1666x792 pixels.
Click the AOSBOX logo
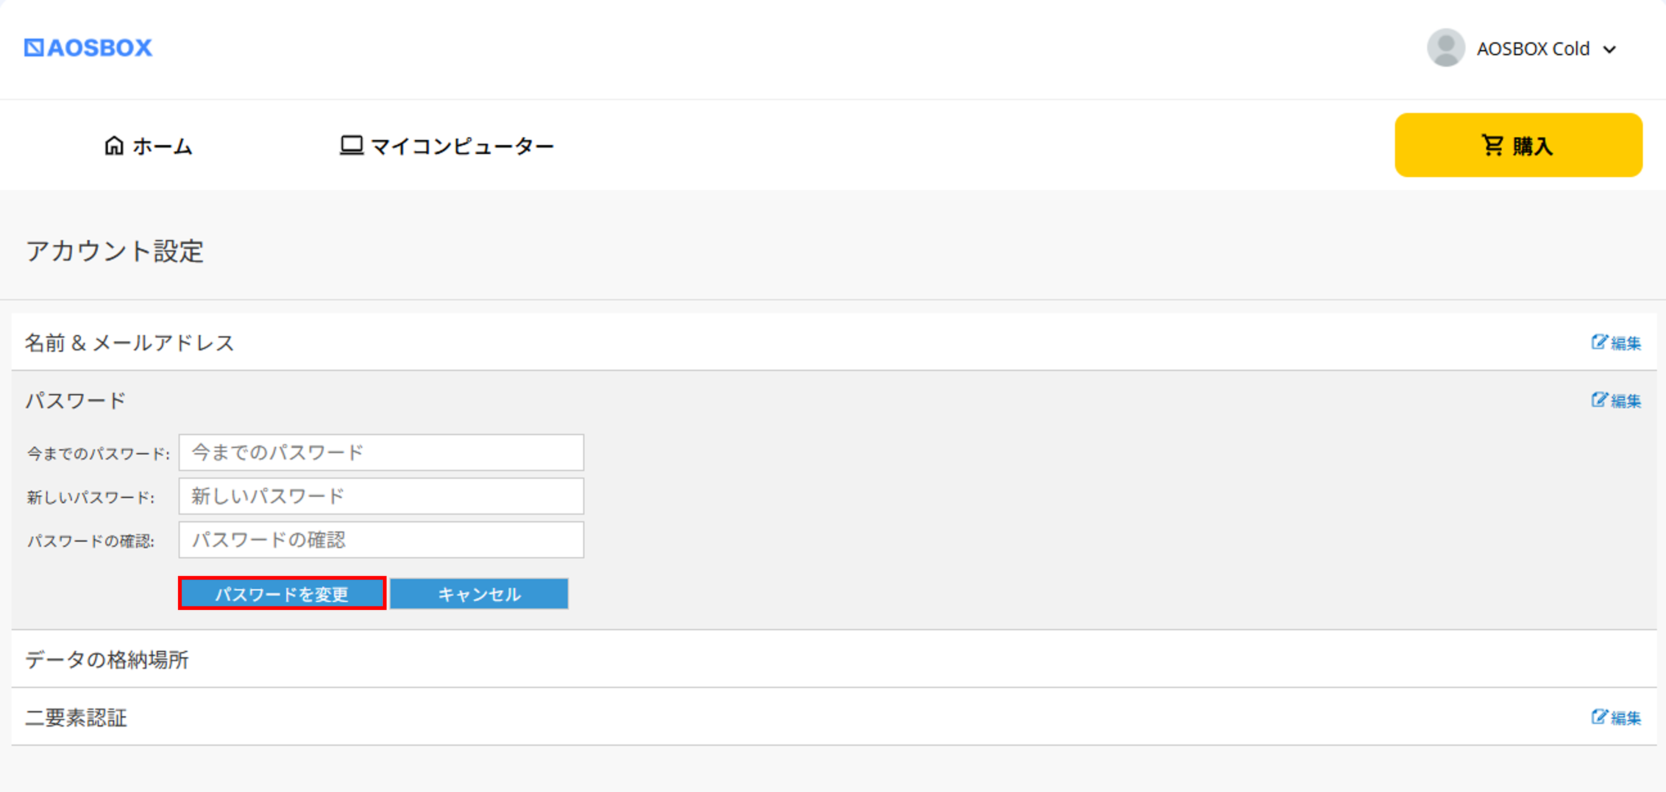point(89,48)
